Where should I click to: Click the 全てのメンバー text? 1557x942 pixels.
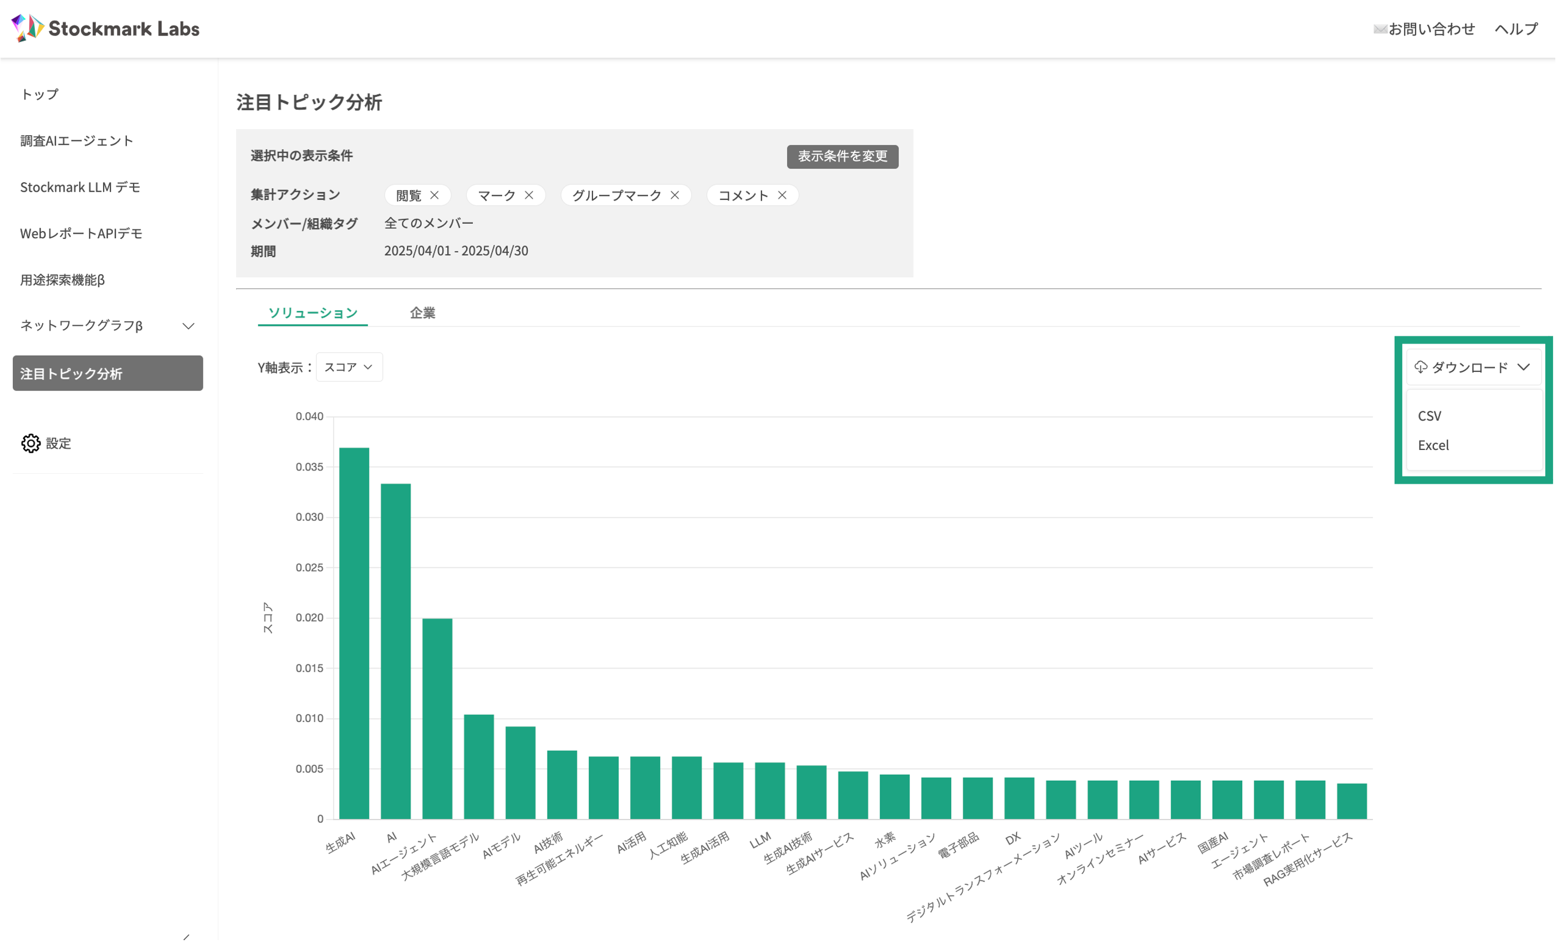tap(429, 224)
